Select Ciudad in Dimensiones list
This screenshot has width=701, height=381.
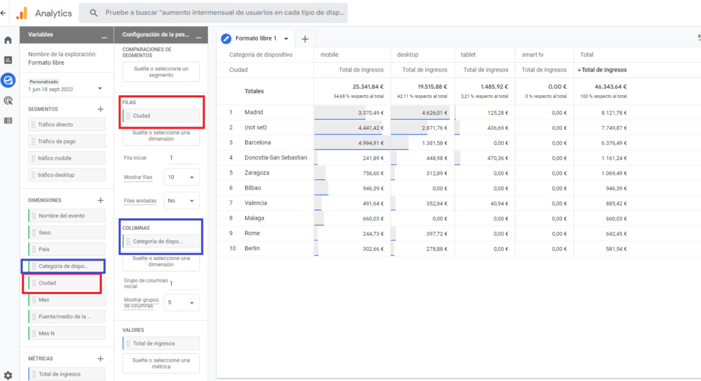[x=66, y=283]
